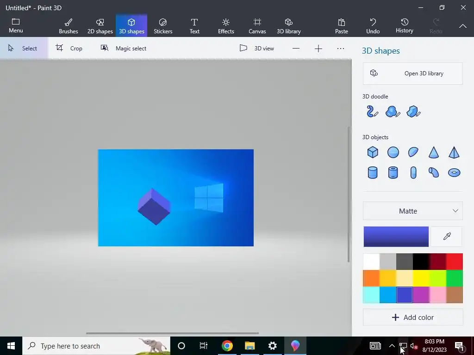Click the canvas horizontal scrollbar
Image resolution: width=474 pixels, height=355 pixels.
click(172, 333)
